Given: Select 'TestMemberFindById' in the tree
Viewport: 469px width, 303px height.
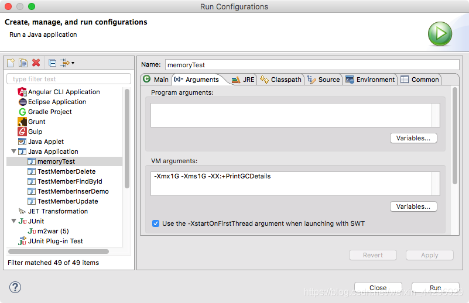Looking at the screenshot, I should (70, 181).
